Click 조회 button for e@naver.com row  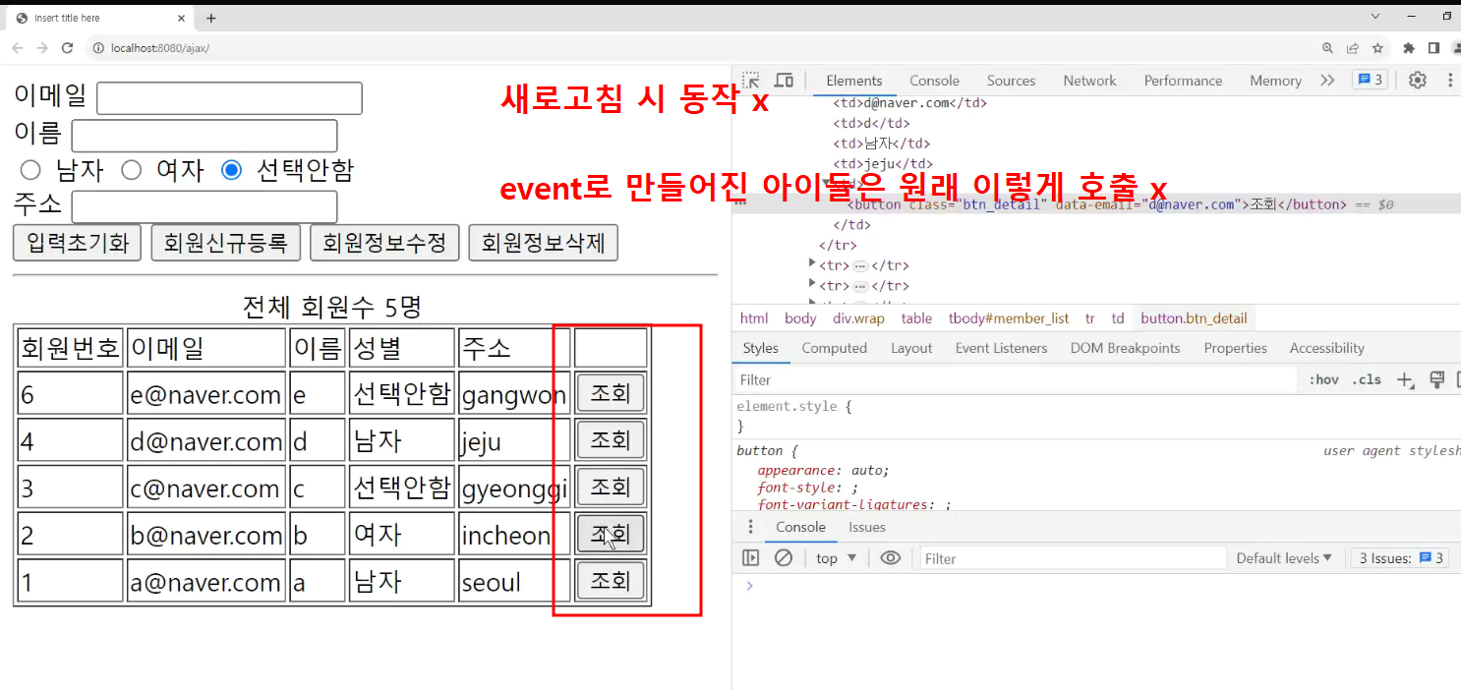610,393
